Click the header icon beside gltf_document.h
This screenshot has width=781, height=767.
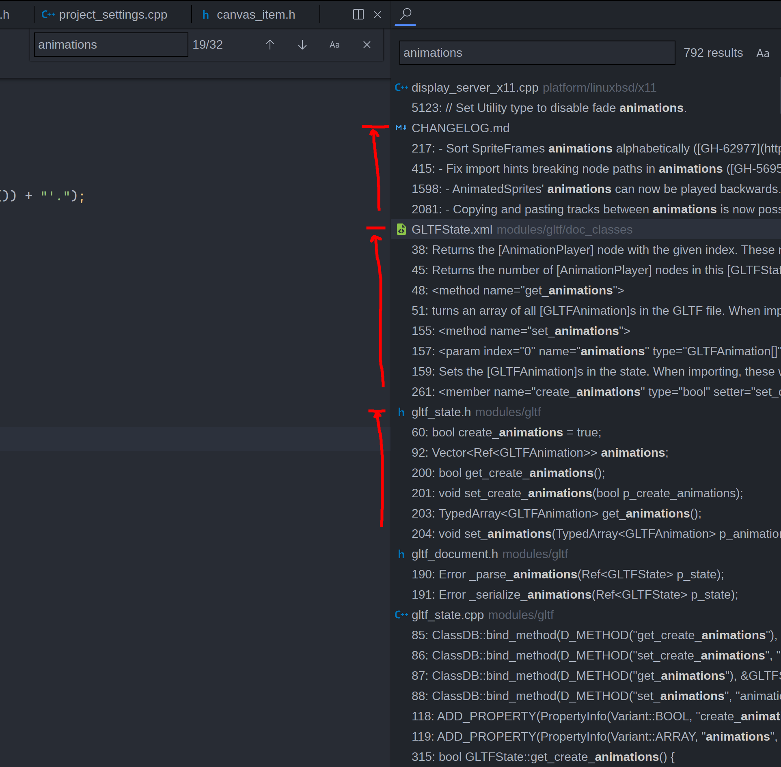coord(401,554)
